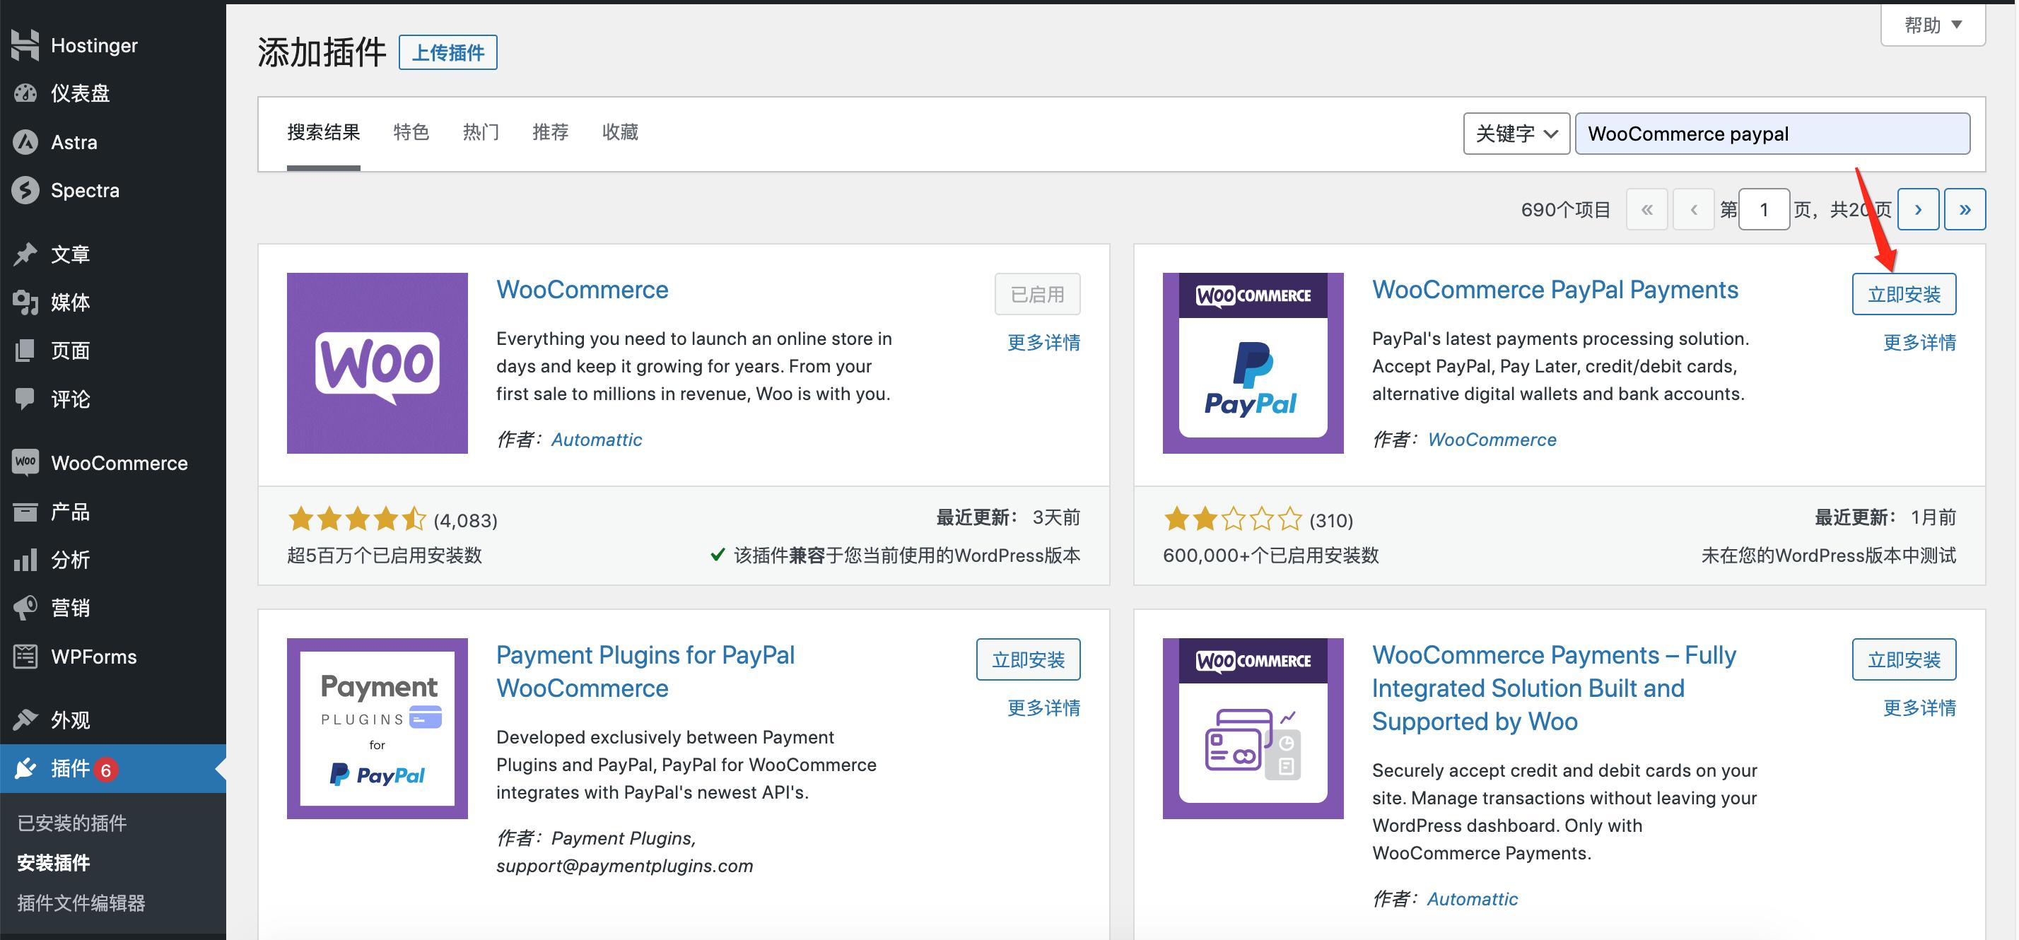The height and width of the screenshot is (940, 2019).
Task: Open the Analytics (分析) bar chart icon
Action: [25, 559]
